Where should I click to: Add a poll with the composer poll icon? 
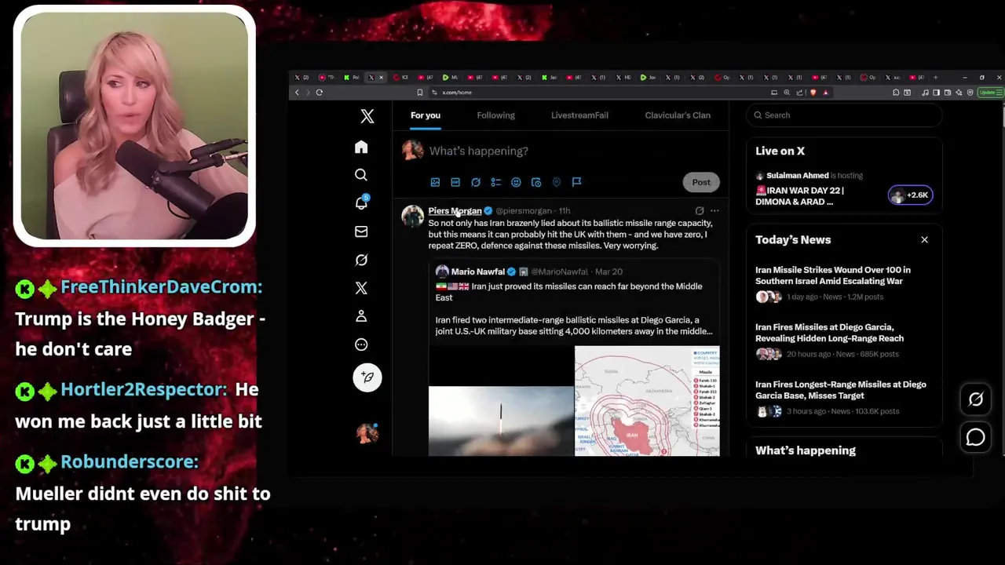[496, 182]
